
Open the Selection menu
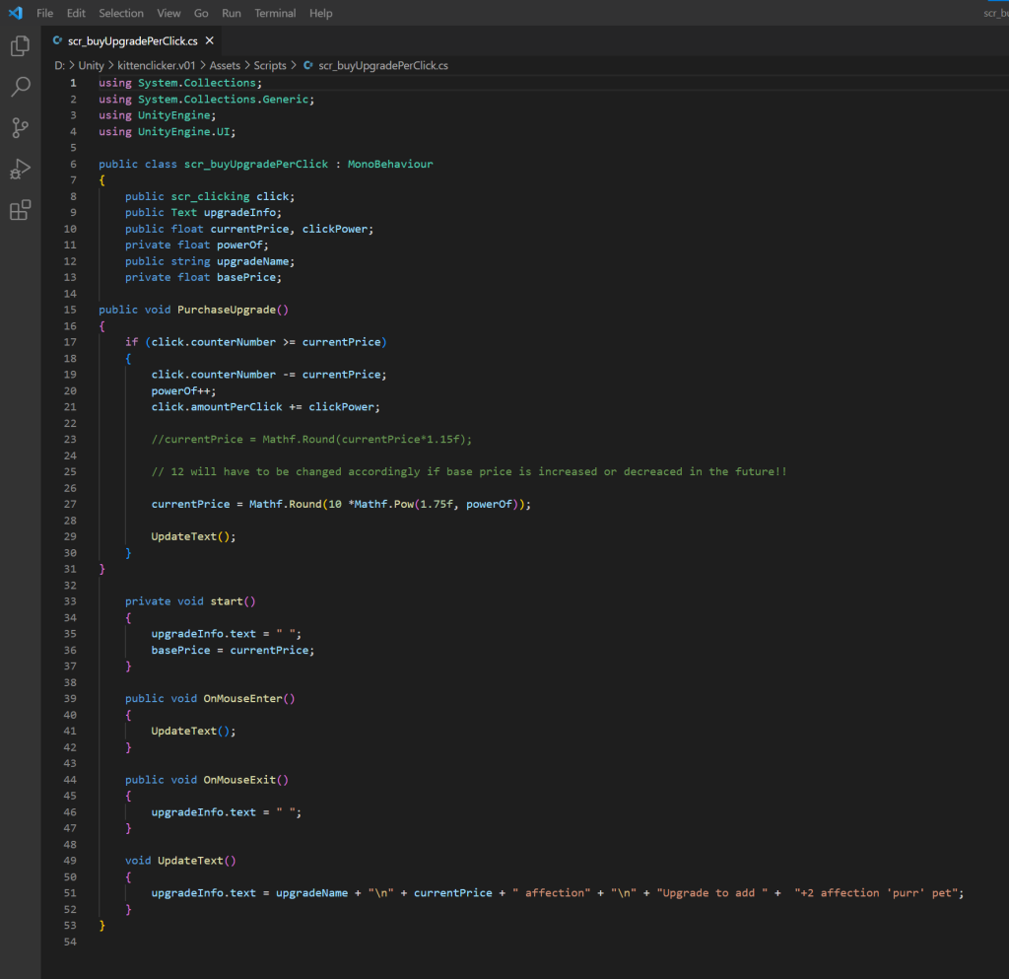coord(121,13)
